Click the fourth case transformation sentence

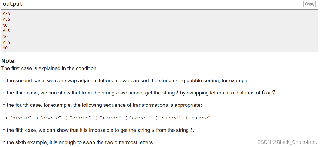[102, 105]
